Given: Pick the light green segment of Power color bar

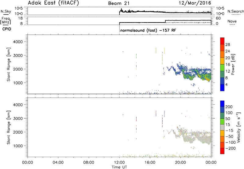Looking at the screenshot, I should coord(222,67).
